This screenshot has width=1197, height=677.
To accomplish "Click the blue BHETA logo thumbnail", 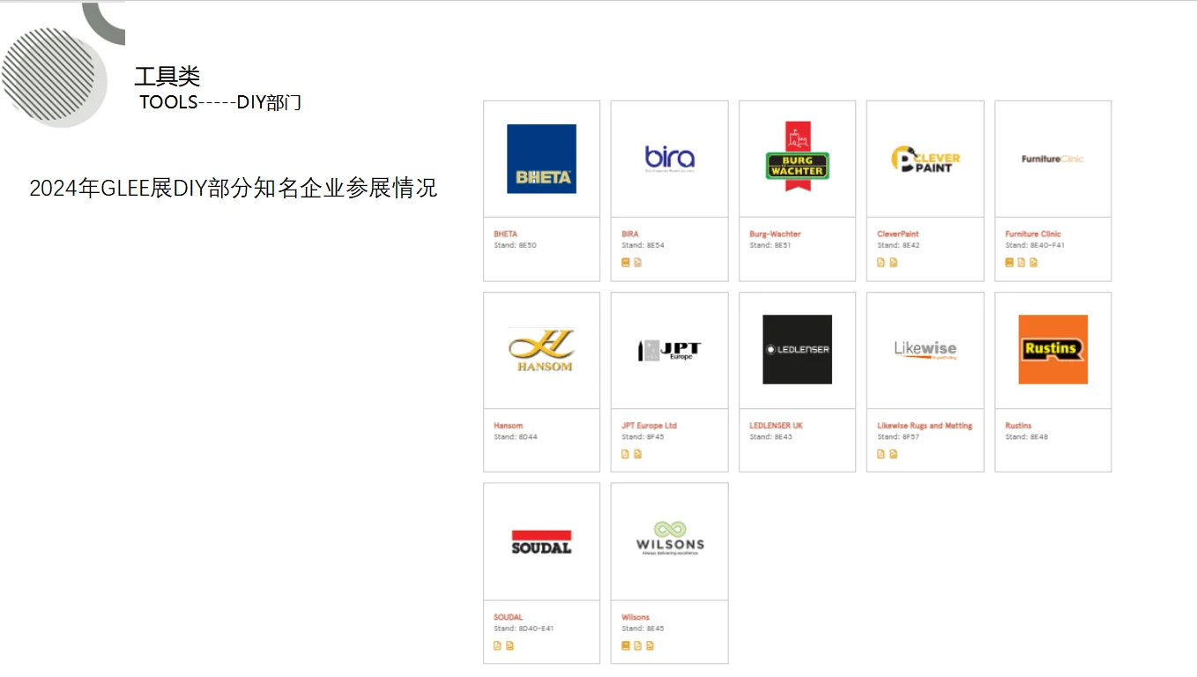I will (541, 159).
